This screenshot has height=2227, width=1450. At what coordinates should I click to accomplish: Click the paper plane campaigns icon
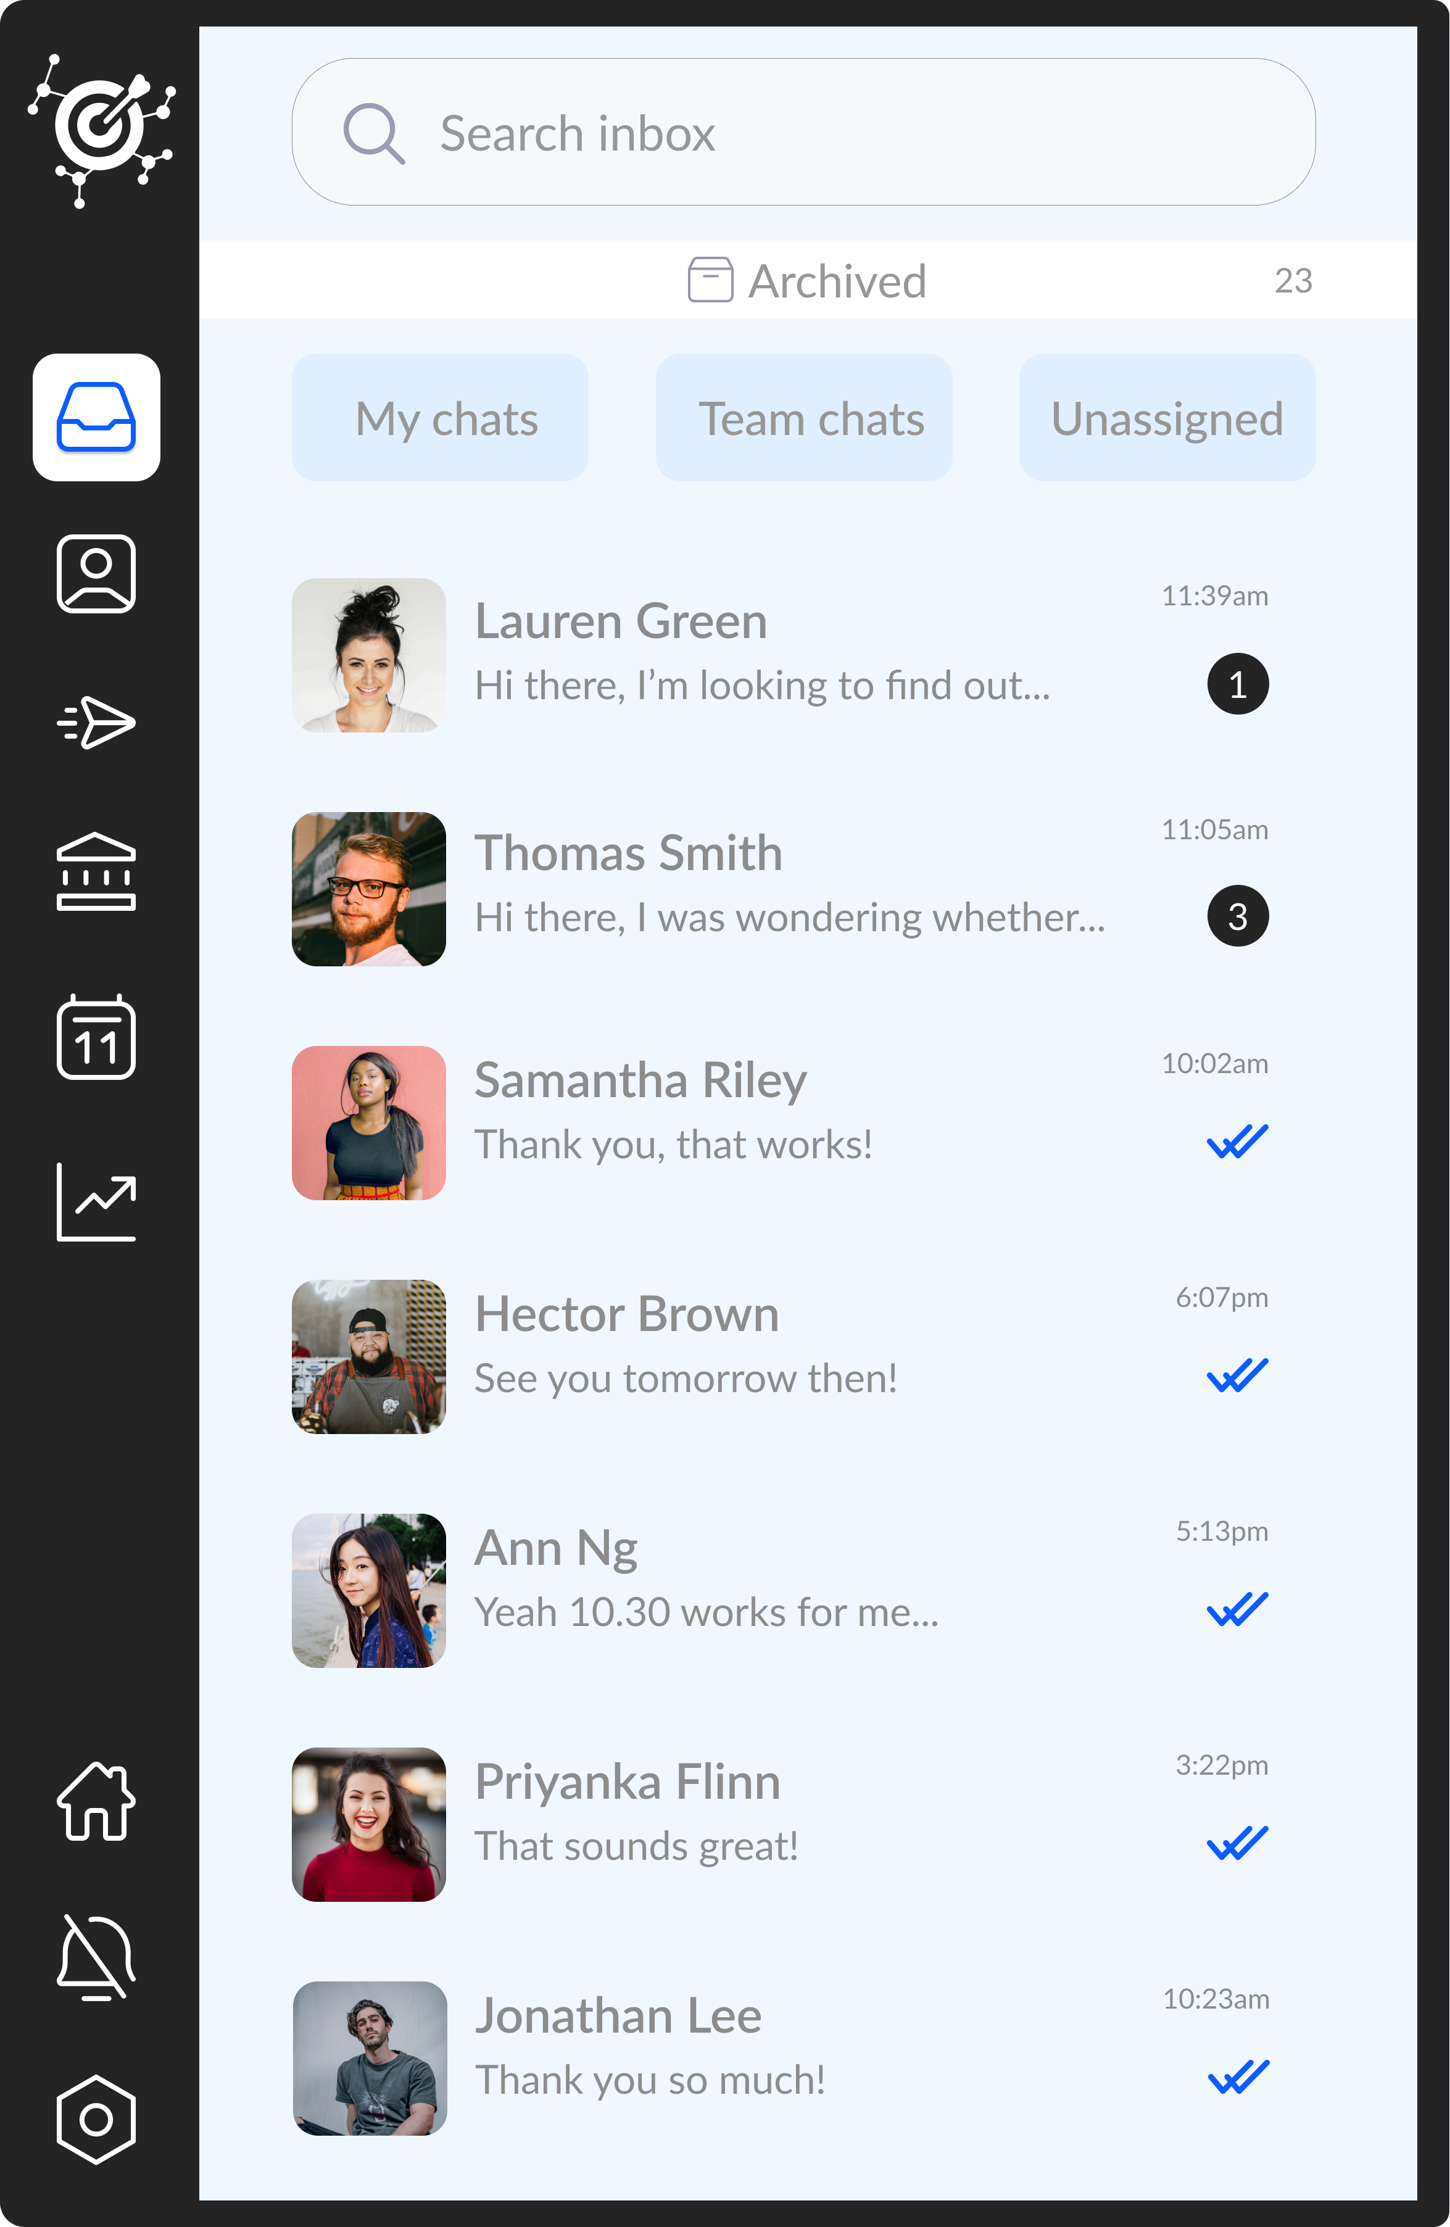click(x=96, y=723)
